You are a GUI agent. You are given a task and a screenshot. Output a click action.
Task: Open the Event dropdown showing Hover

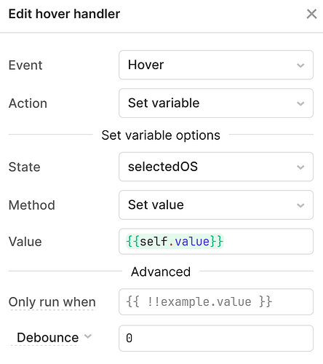tap(216, 65)
